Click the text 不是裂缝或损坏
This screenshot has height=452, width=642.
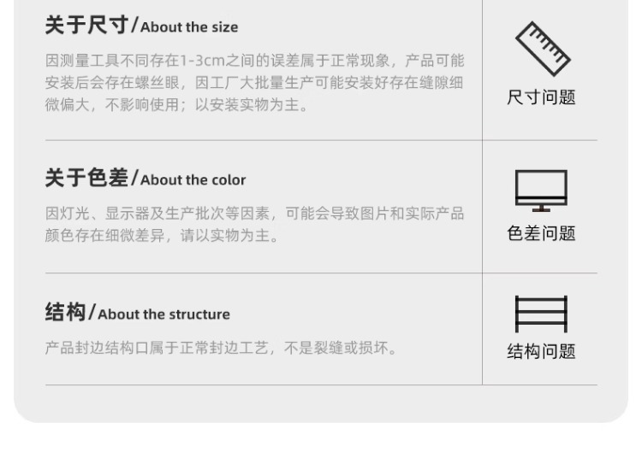[336, 349]
